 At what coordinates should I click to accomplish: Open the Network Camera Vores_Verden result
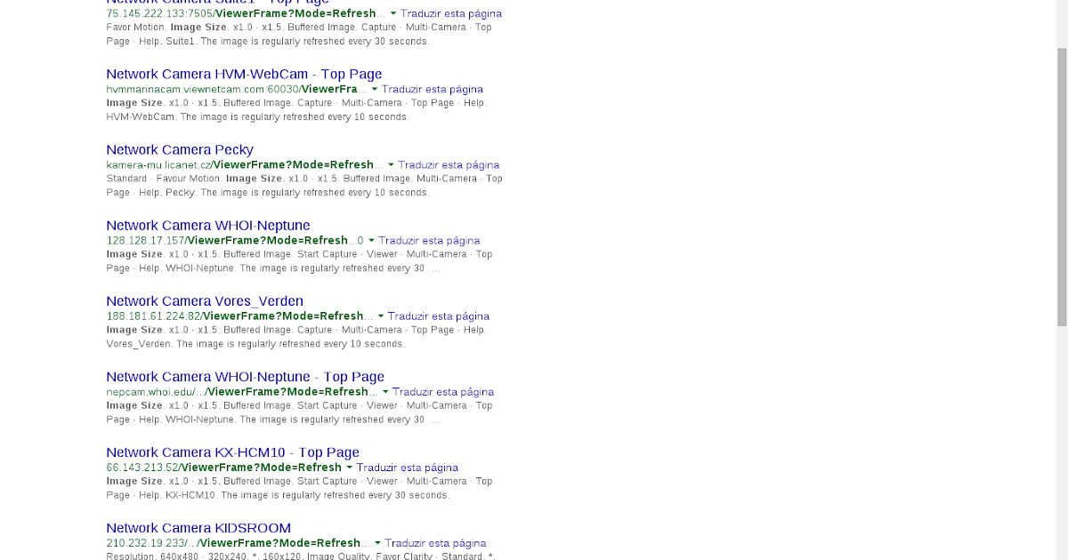coord(205,301)
